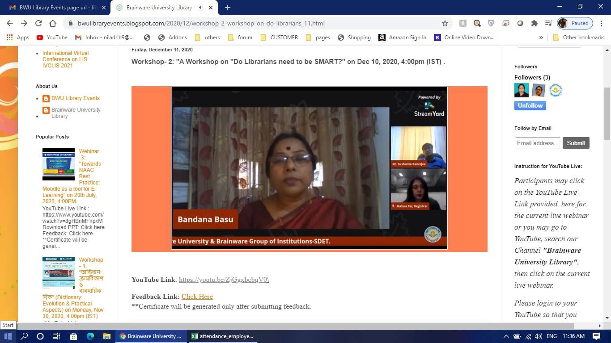Open the YouTube bookmark

coord(52,38)
